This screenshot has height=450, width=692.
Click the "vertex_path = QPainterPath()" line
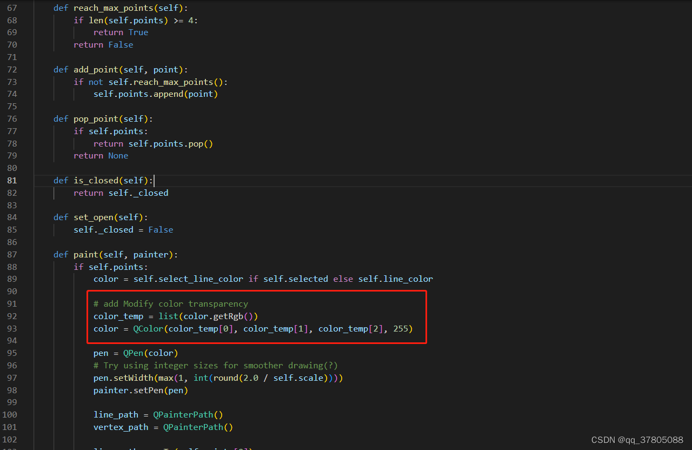pos(163,427)
